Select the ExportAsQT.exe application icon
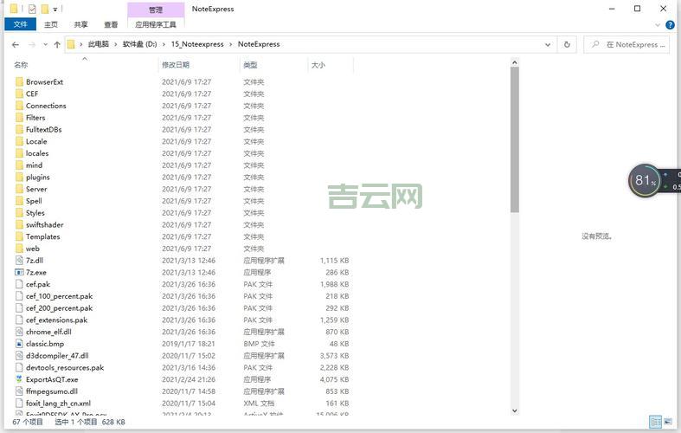Viewport: 681px width, 433px height. coord(19,379)
